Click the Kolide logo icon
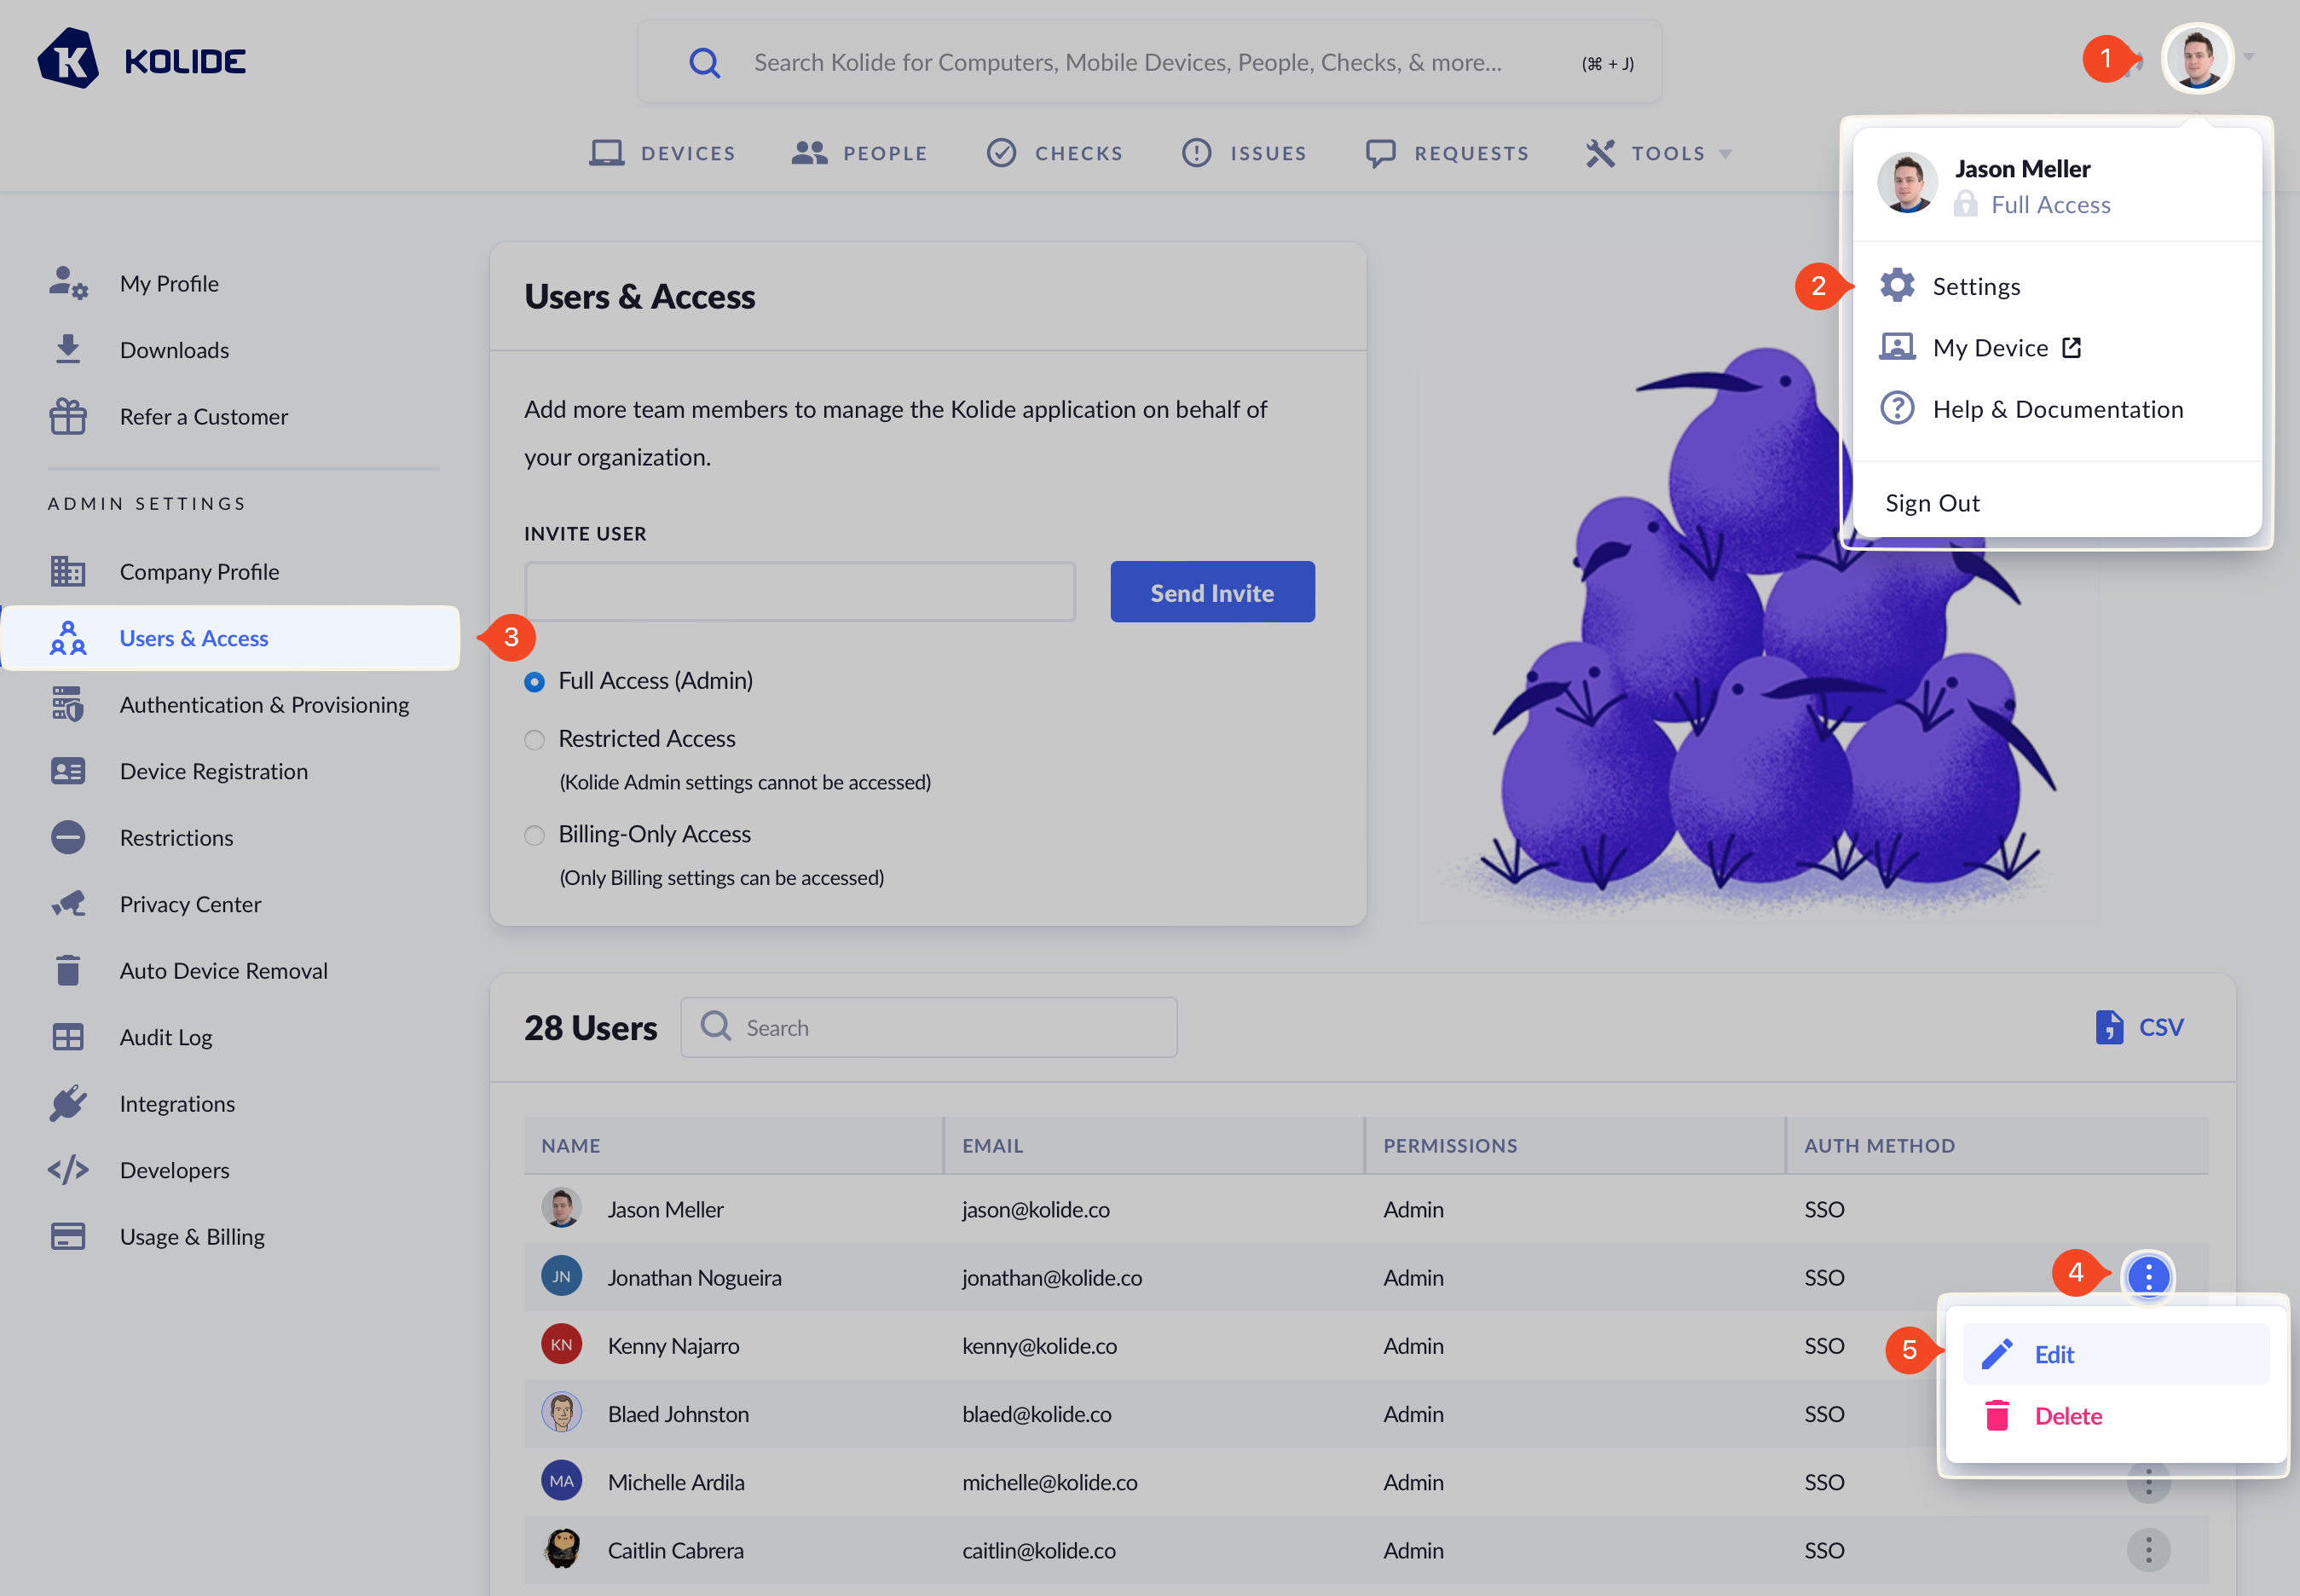Viewport: 2300px width, 1596px height. point(68,59)
